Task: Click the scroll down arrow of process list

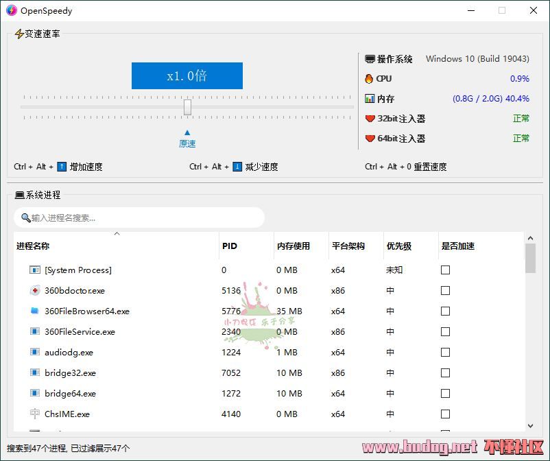Action: [x=530, y=426]
